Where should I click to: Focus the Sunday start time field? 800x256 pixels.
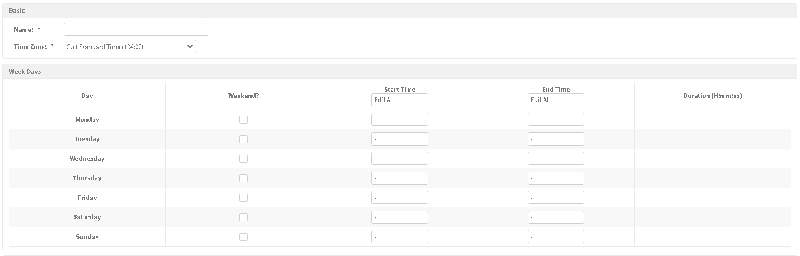pyautogui.click(x=400, y=237)
